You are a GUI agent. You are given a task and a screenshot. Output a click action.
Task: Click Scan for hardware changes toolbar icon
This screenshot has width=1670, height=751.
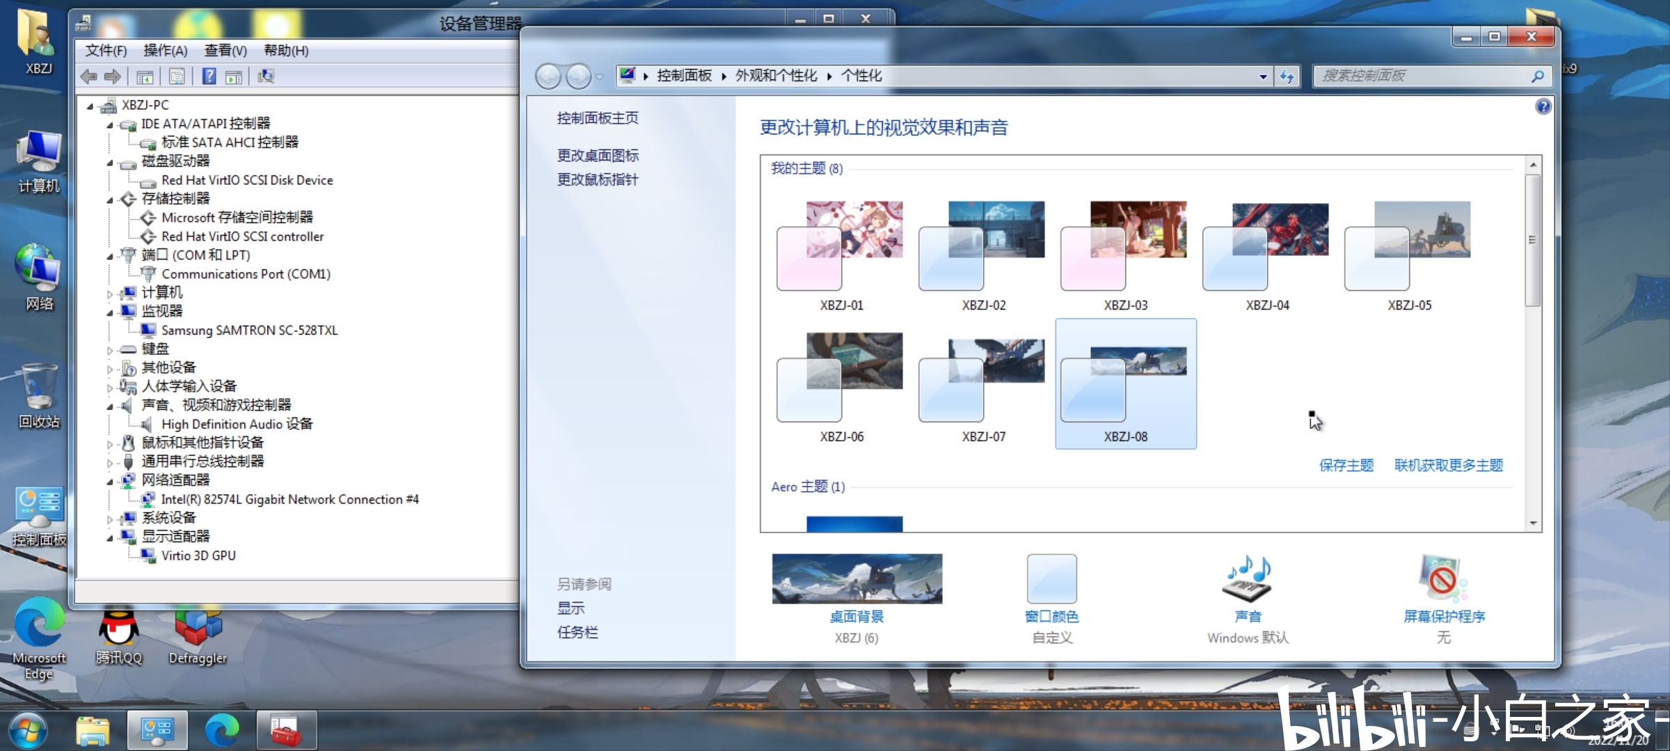(x=266, y=76)
